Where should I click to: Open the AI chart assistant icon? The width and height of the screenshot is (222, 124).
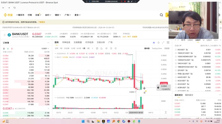[154, 42]
